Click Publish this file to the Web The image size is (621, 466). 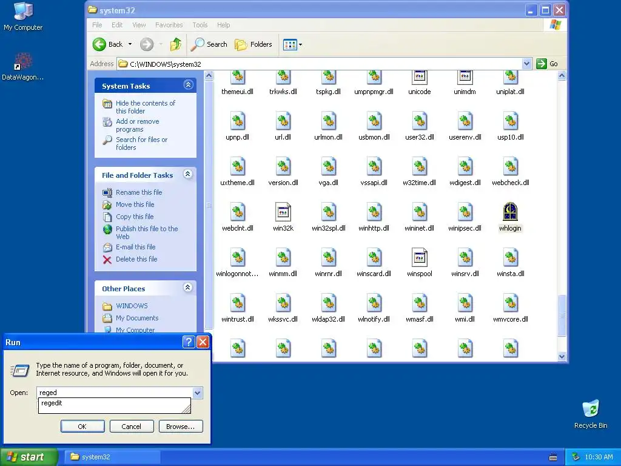147,232
